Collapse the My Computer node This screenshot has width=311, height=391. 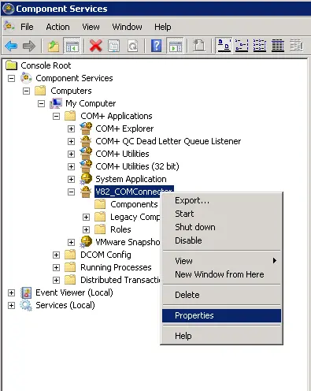pos(41,103)
